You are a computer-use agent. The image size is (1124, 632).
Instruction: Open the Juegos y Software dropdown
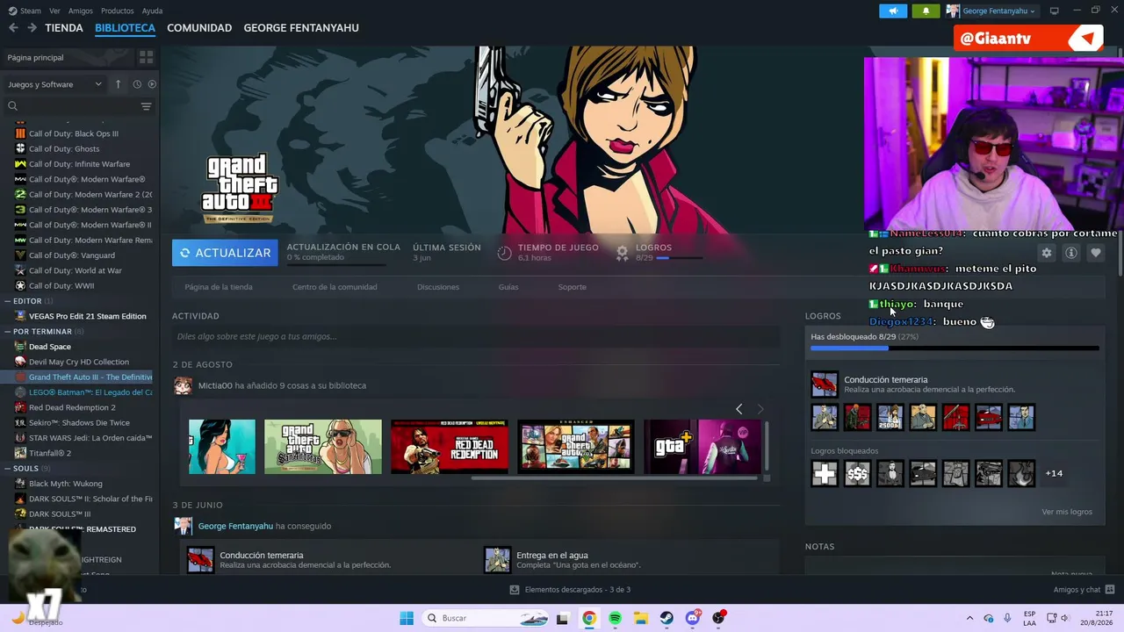(55, 84)
